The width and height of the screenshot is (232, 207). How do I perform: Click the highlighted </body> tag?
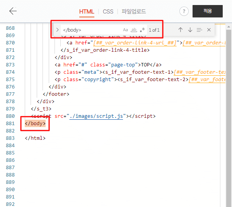(35, 123)
